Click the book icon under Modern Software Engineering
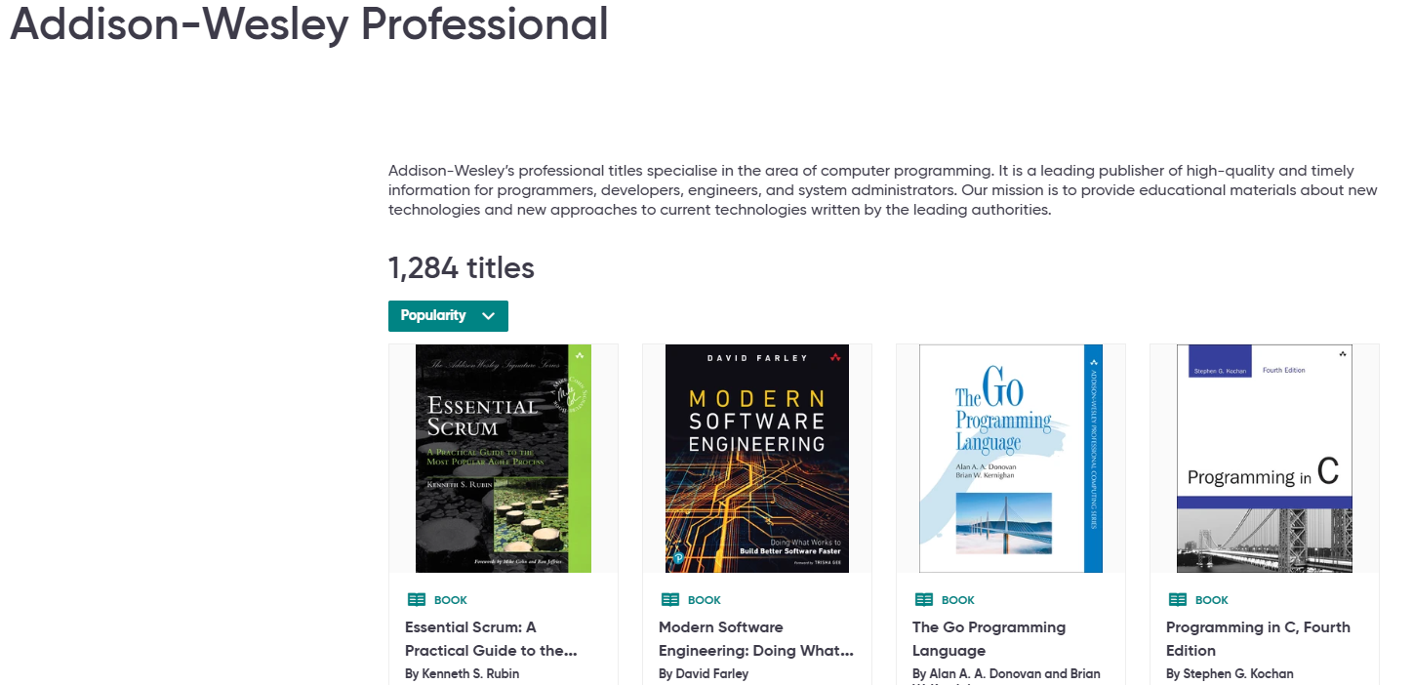1413x685 pixels. point(670,600)
